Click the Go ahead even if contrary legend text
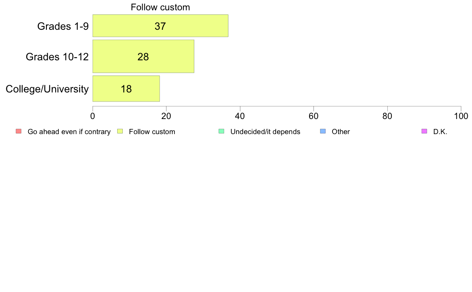Viewport: 472px width, 292px height. 69,132
